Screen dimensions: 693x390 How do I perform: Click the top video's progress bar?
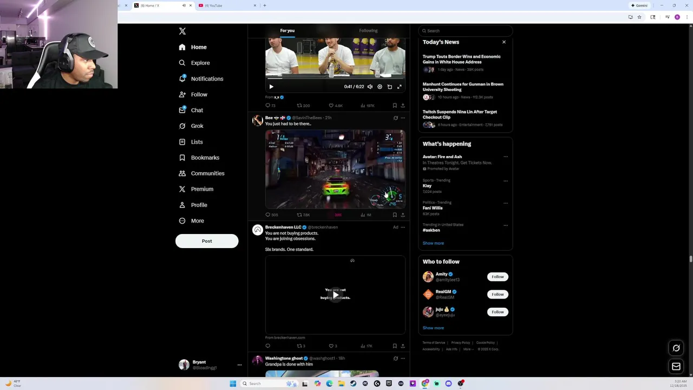pos(335,79)
